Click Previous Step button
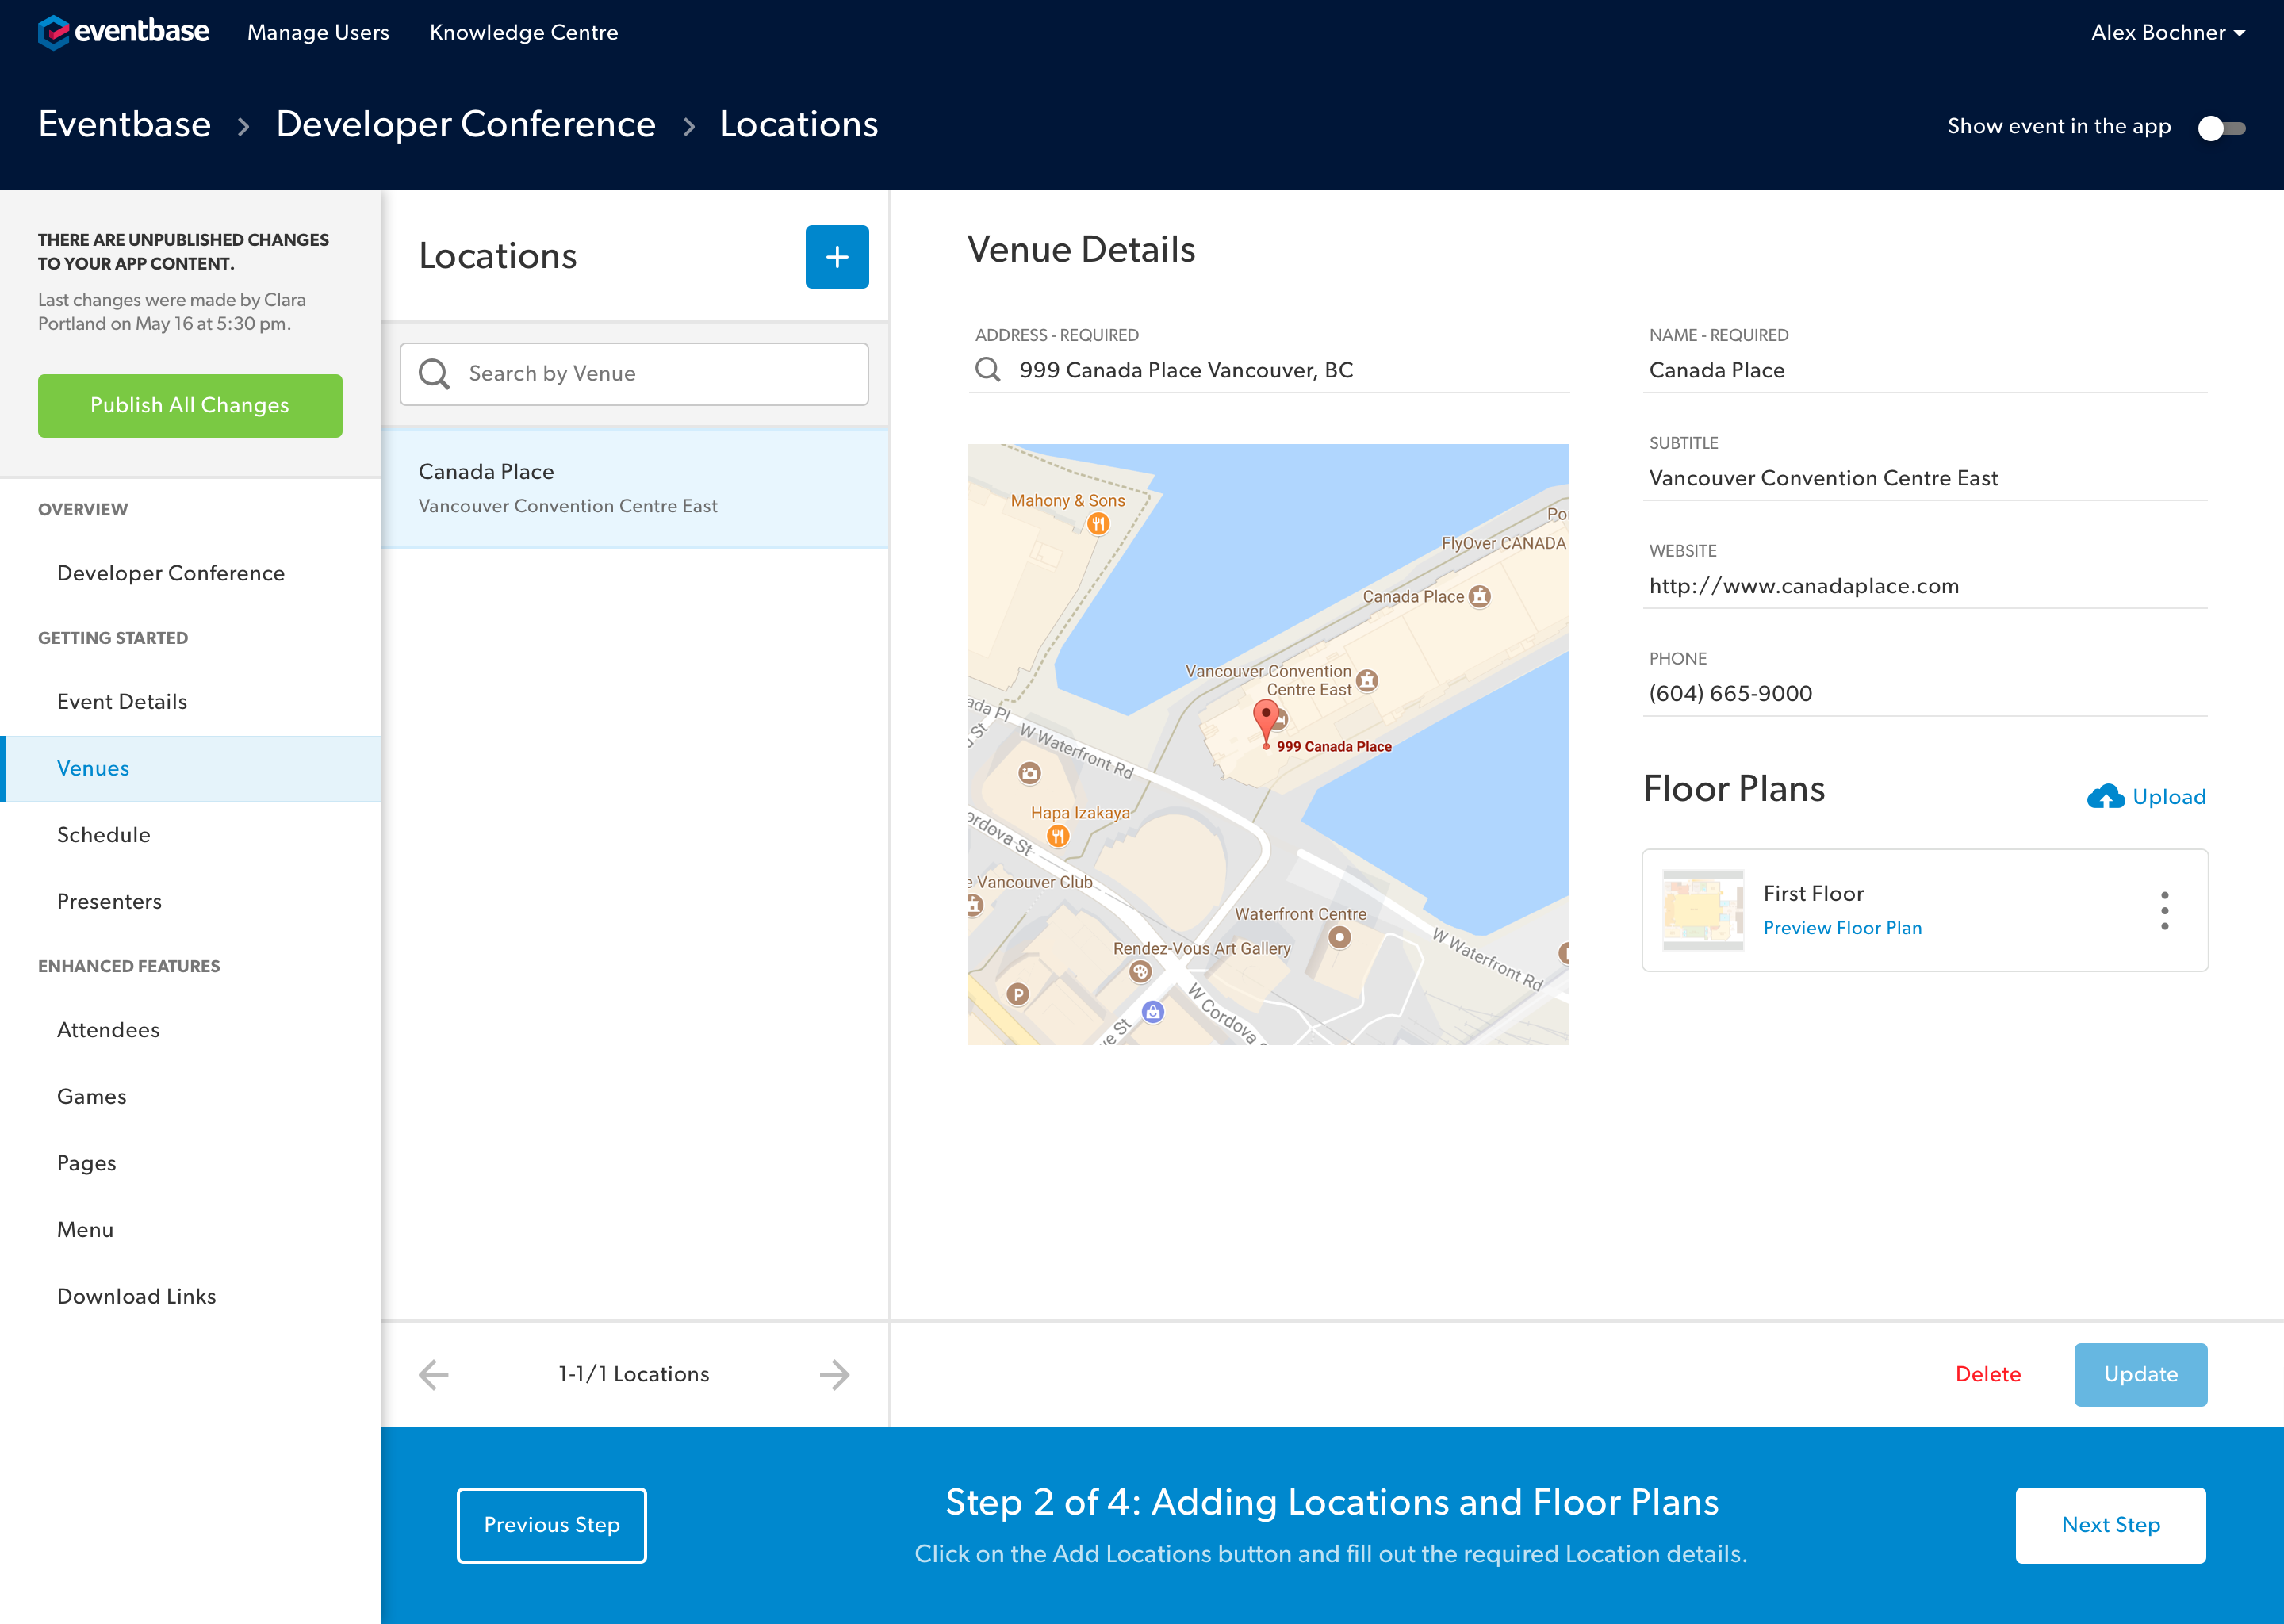Image resolution: width=2284 pixels, height=1624 pixels. tap(552, 1525)
